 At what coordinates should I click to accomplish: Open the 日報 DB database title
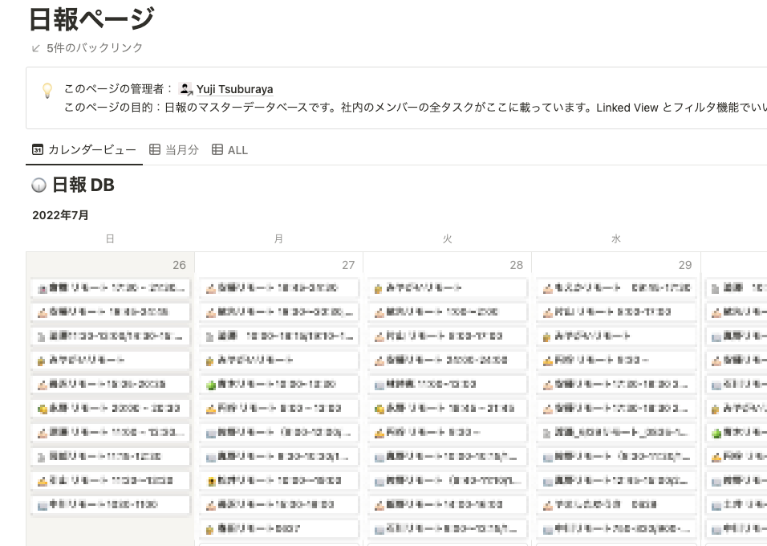(x=83, y=185)
